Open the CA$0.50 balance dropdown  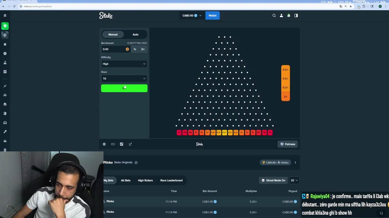tap(192, 15)
